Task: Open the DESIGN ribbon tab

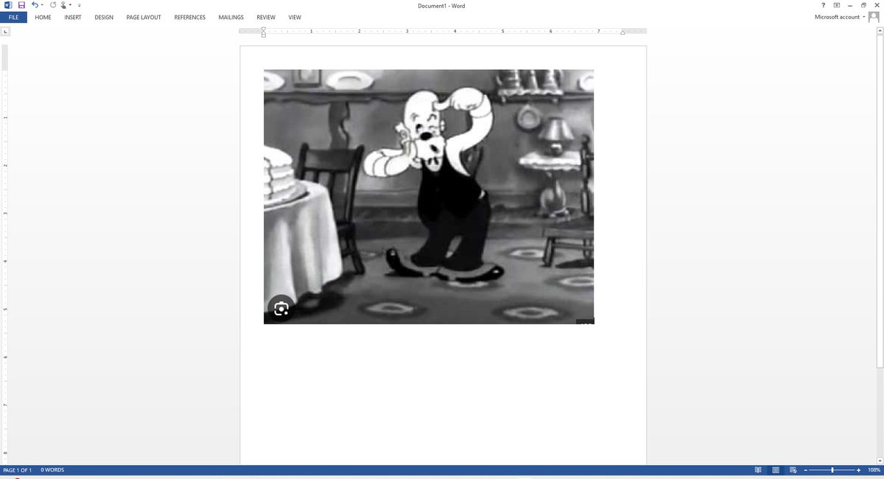Action: (x=104, y=17)
